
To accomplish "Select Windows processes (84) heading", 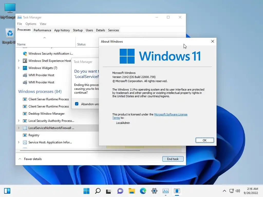I will 40,92.
